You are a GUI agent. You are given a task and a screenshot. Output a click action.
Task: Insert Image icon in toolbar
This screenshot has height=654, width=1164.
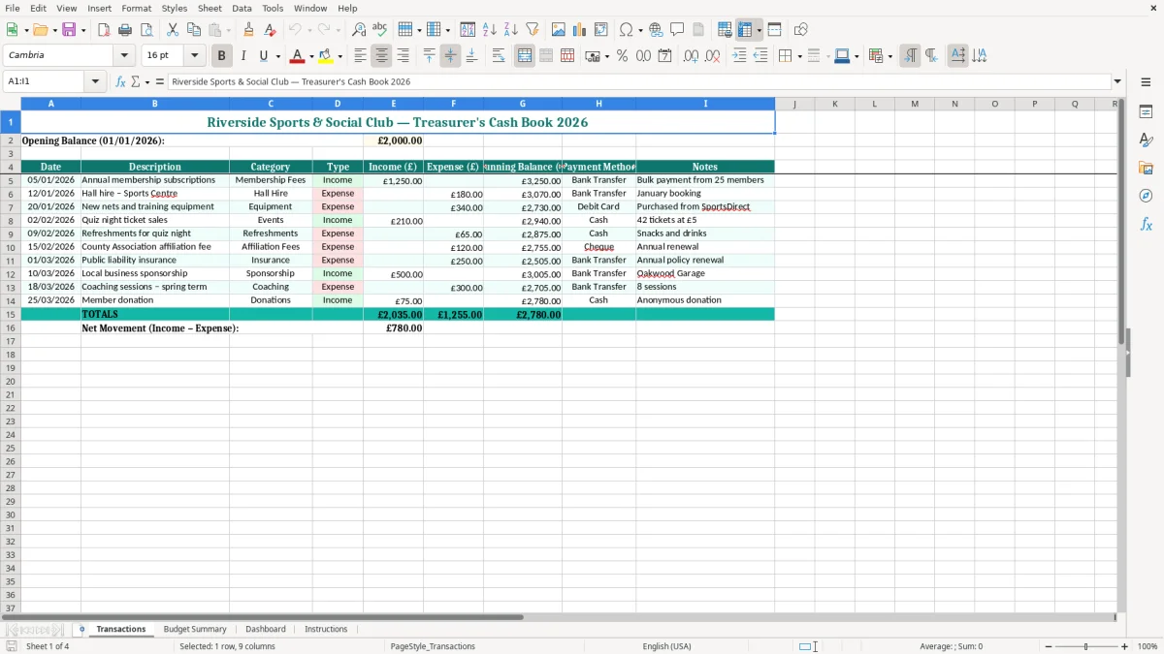tap(559, 30)
